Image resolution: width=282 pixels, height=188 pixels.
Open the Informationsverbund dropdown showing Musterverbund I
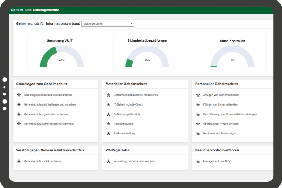pos(108,24)
